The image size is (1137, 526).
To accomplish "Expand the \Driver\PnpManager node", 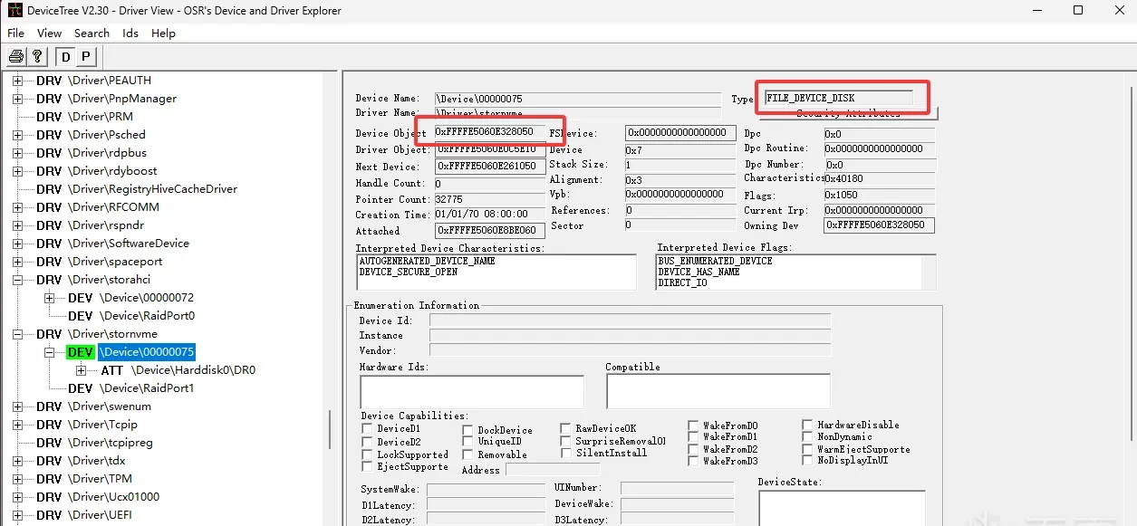I will (x=17, y=99).
